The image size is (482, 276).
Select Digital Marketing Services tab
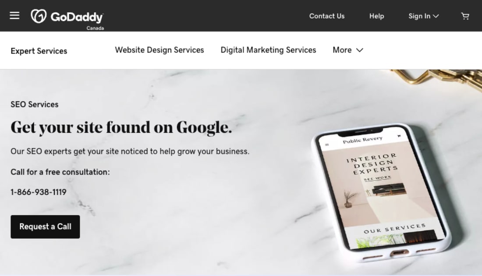click(268, 50)
